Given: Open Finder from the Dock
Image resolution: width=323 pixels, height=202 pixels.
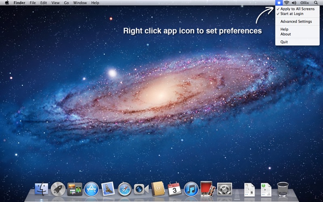Looking at the screenshot, I should coord(42,189).
